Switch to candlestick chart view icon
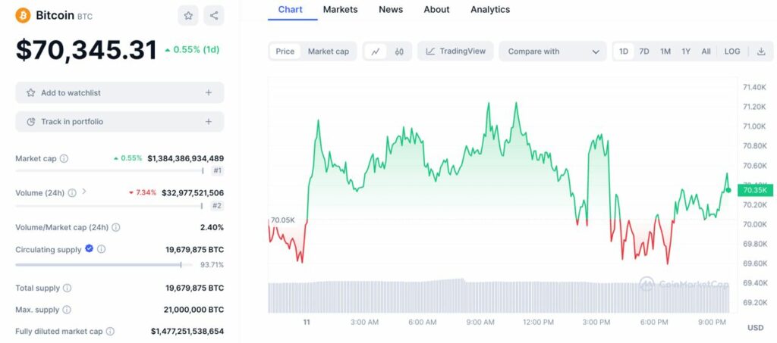Viewport: 777px width, 343px height. [x=399, y=51]
